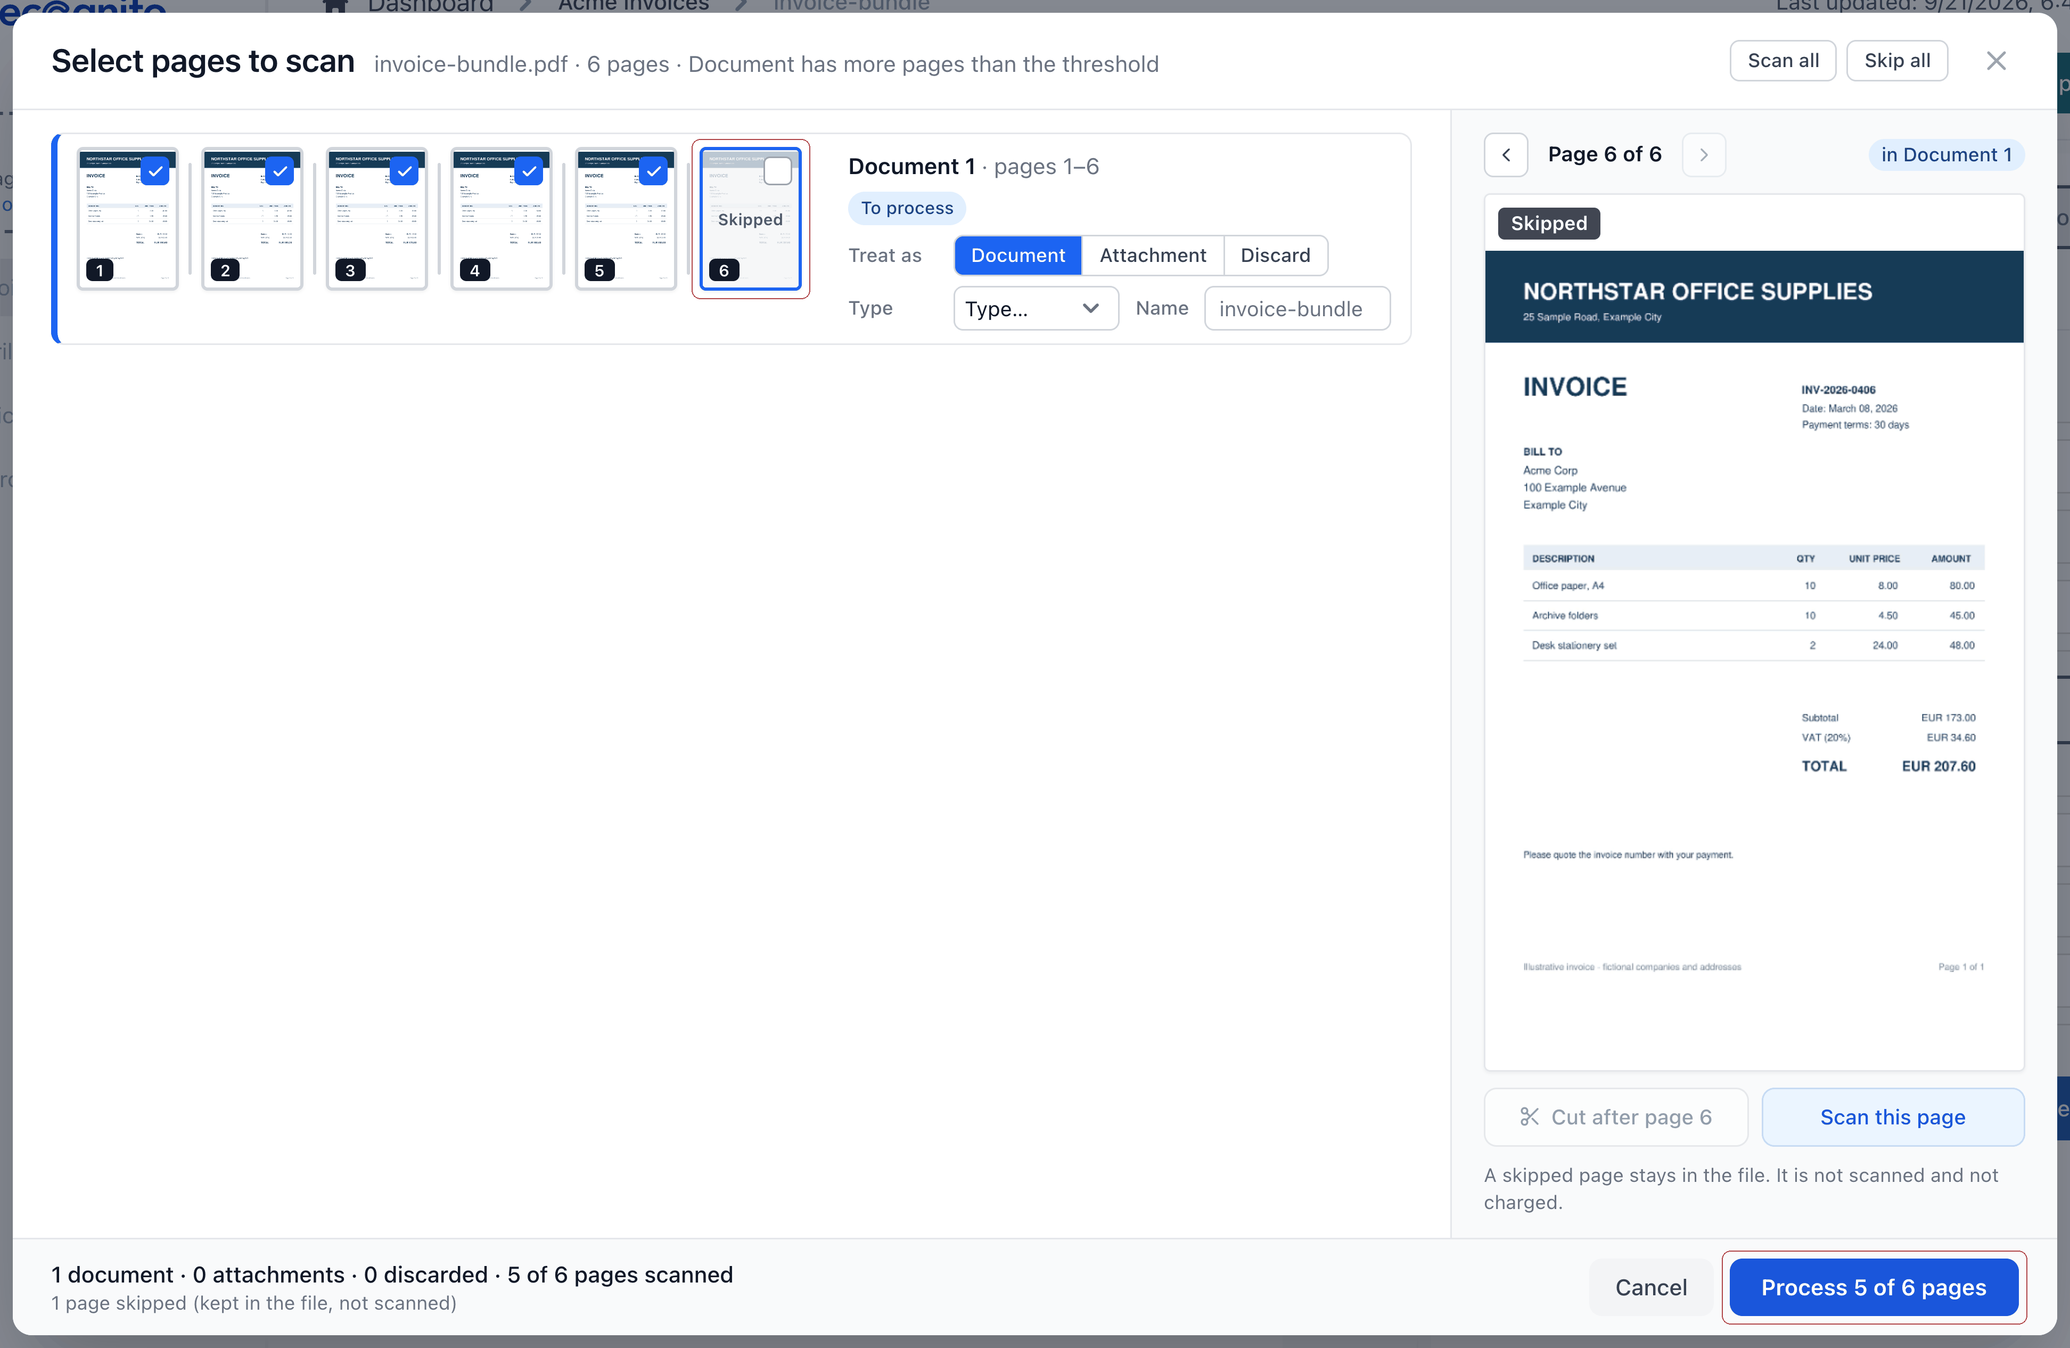The width and height of the screenshot is (2070, 1348).
Task: Select page 2 thumbnail
Action: 252,218
